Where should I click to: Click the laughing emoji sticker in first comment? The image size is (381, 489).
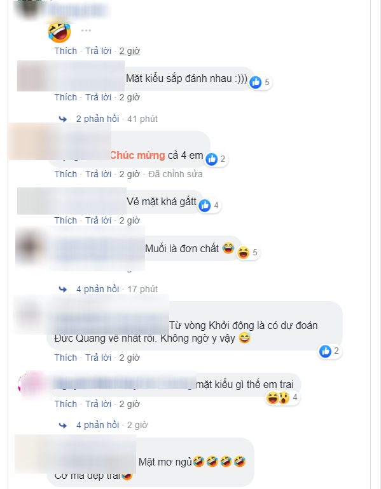coord(59,32)
